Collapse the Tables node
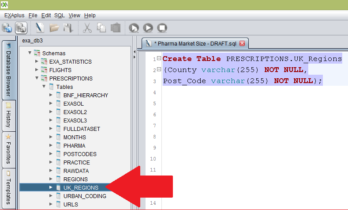The height and width of the screenshot is (210, 348). 44,87
